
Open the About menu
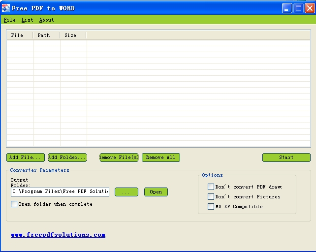[x=46, y=20]
